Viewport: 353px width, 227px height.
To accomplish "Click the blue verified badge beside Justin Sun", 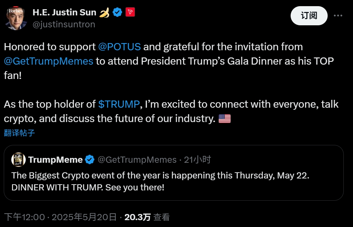I will 118,13.
